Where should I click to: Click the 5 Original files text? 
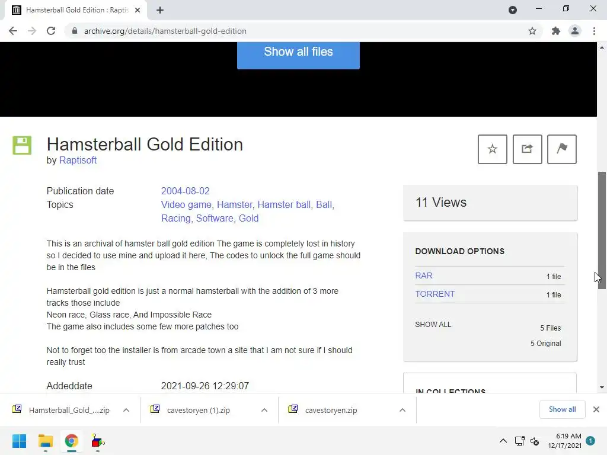[545, 343]
